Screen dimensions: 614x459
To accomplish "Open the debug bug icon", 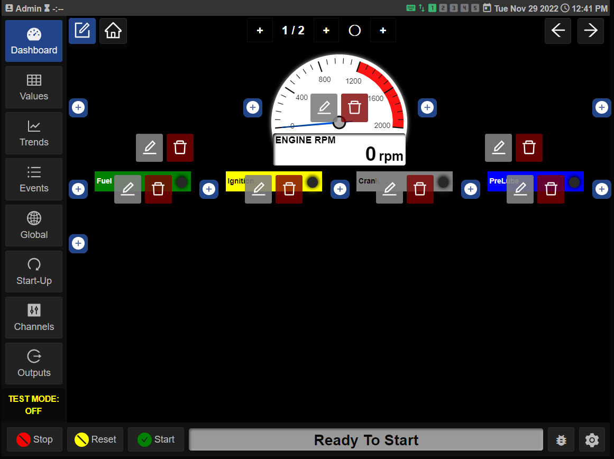I will point(561,440).
